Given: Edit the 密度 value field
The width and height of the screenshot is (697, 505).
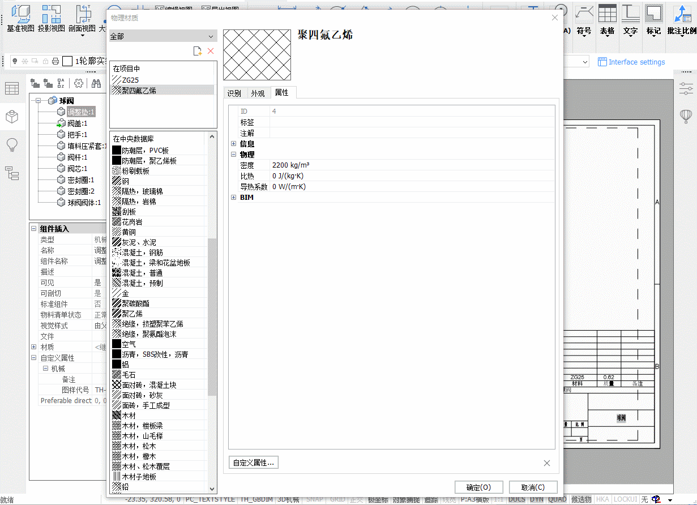Looking at the screenshot, I should 410,165.
